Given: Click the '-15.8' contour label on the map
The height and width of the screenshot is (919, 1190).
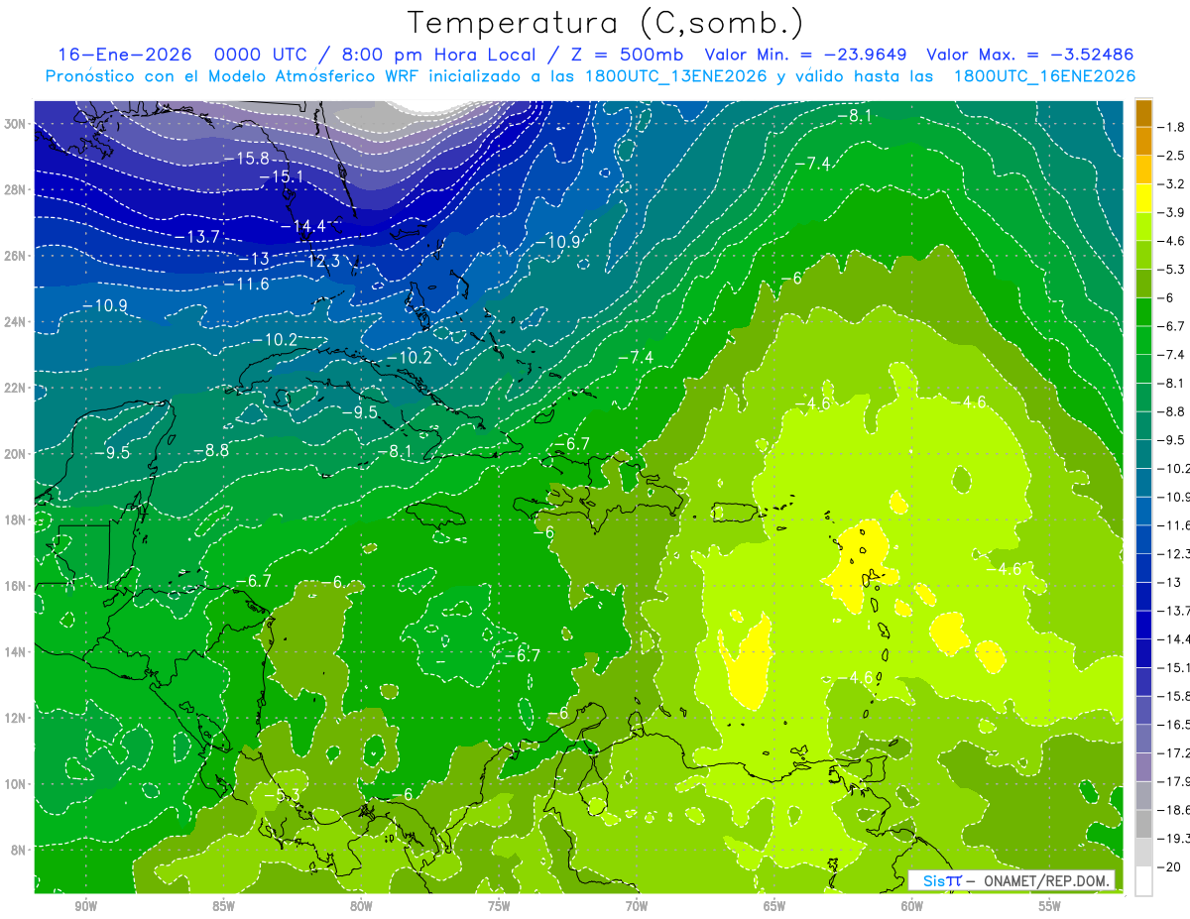Looking at the screenshot, I should [246, 159].
